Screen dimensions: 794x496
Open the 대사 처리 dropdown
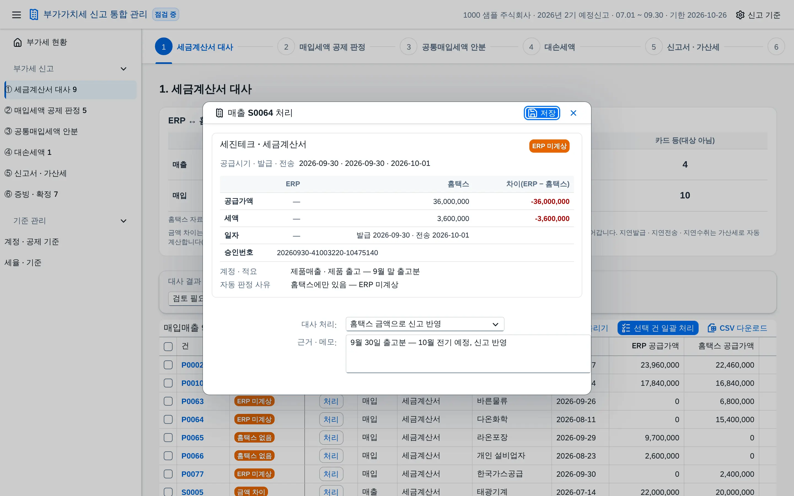[425, 324]
